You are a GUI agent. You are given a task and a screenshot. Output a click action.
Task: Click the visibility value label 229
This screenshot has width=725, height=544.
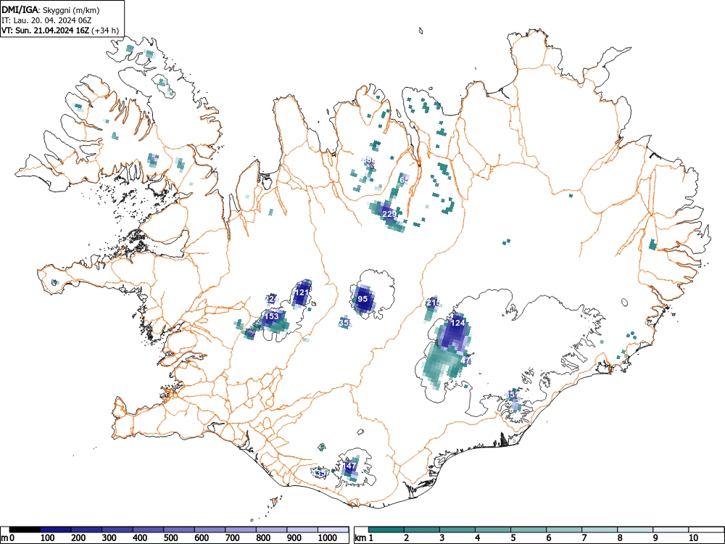(x=390, y=214)
